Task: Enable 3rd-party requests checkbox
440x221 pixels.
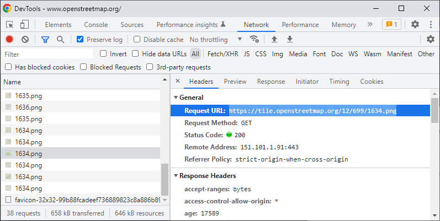Action: 150,67
